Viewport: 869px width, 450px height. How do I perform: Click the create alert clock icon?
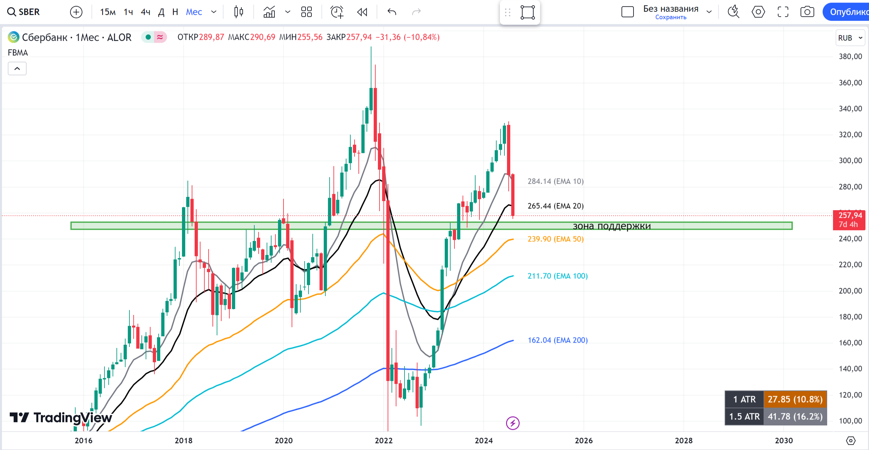point(337,12)
